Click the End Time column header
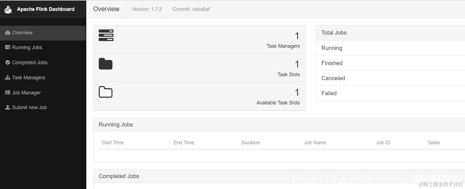The image size is (465, 189). click(x=184, y=143)
